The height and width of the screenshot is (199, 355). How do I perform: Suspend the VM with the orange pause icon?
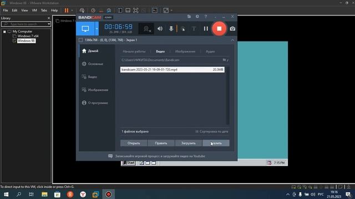pyautogui.click(x=67, y=11)
